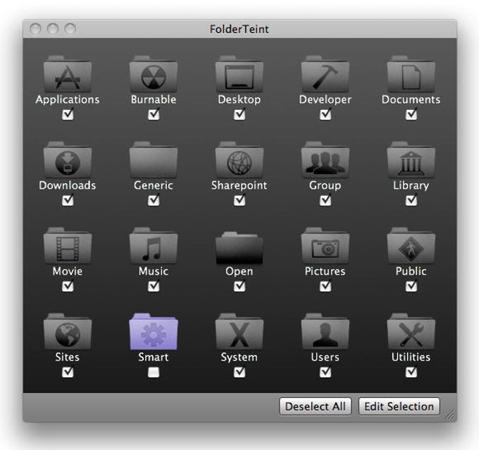Minimize the FolderTeint window
This screenshot has width=479, height=450.
[53, 29]
